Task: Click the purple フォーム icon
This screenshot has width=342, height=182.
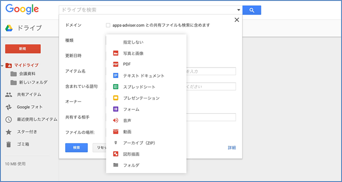Action: (116, 109)
